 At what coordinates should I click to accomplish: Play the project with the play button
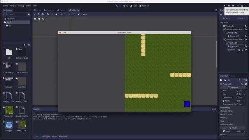224,6
